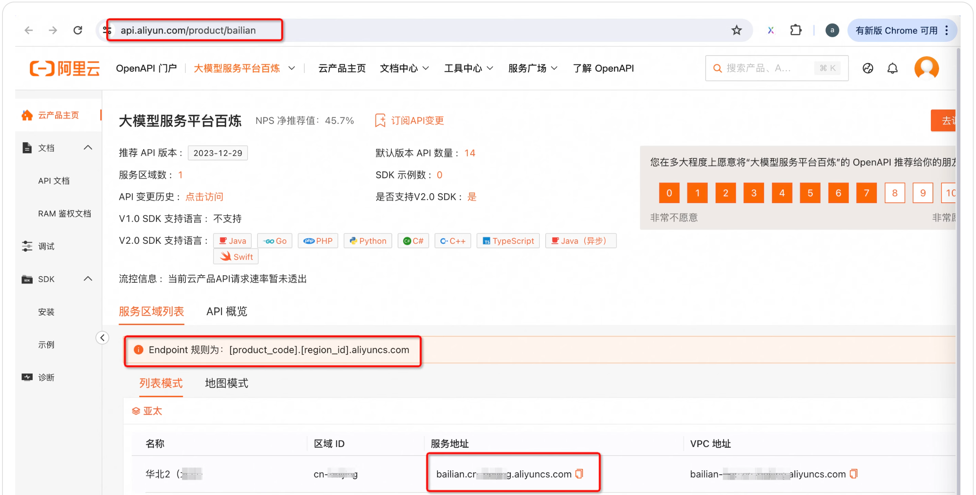
Task: Open the 点击访问 change history link
Action: click(x=204, y=197)
